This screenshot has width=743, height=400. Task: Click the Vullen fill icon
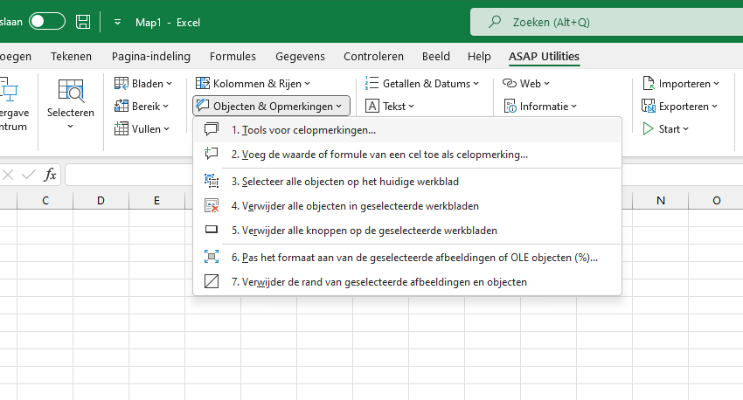point(122,128)
